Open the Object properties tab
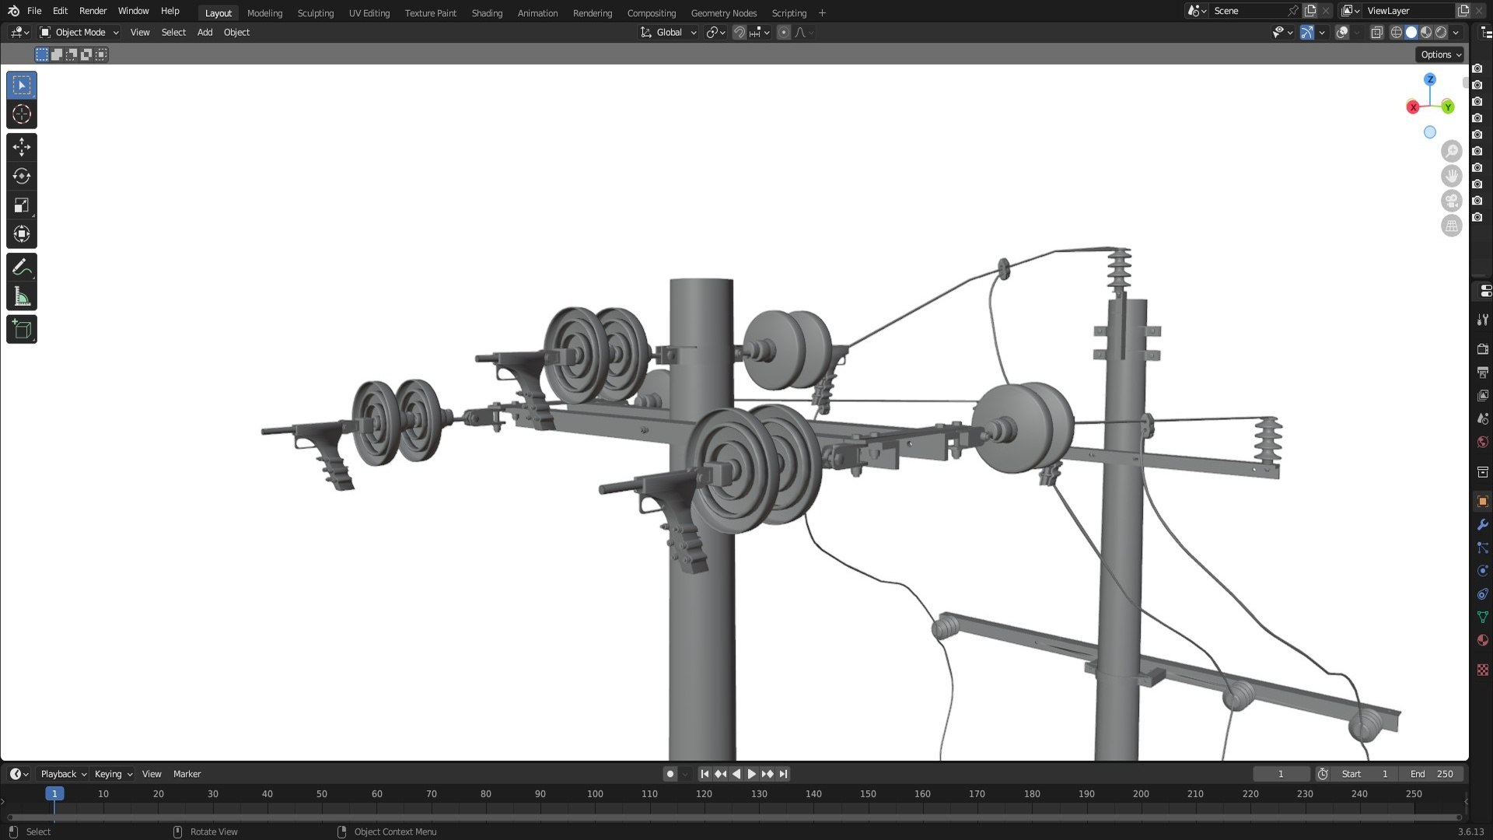1493x840 pixels. (x=1482, y=502)
